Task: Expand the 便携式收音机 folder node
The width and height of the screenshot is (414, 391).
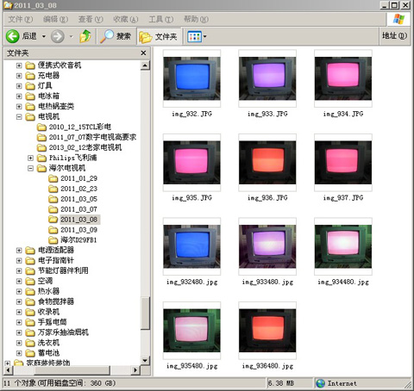Action: click(x=19, y=65)
